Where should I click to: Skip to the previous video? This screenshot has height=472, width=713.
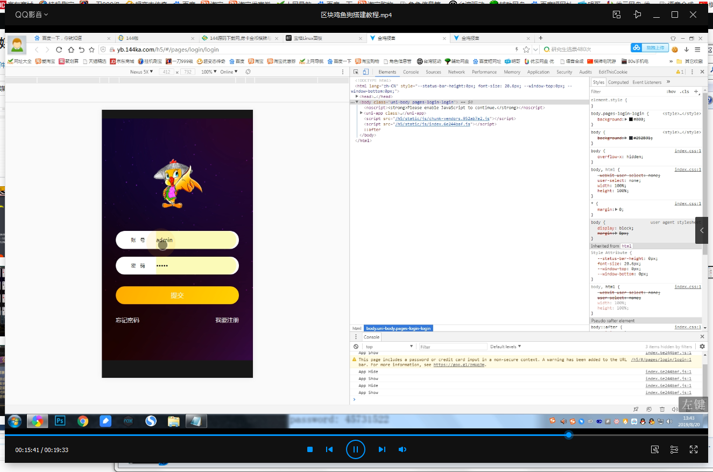click(329, 449)
